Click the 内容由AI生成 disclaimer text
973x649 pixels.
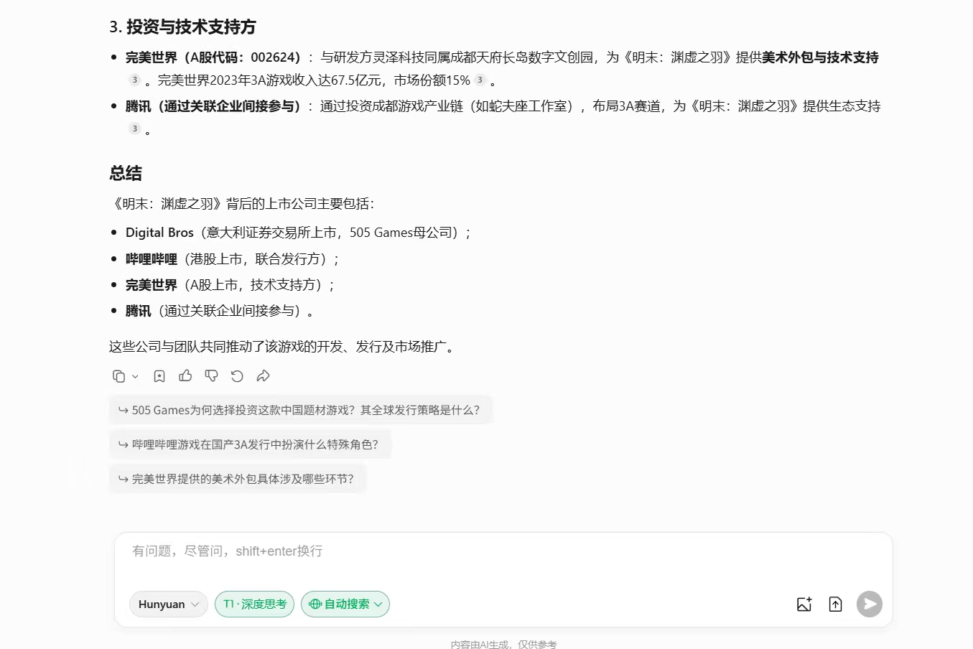(503, 644)
